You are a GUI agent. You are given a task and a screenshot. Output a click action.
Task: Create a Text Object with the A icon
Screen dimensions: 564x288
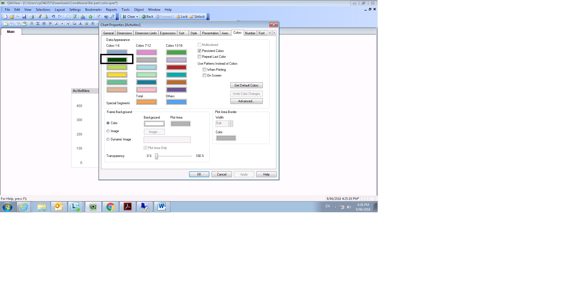(x=81, y=24)
